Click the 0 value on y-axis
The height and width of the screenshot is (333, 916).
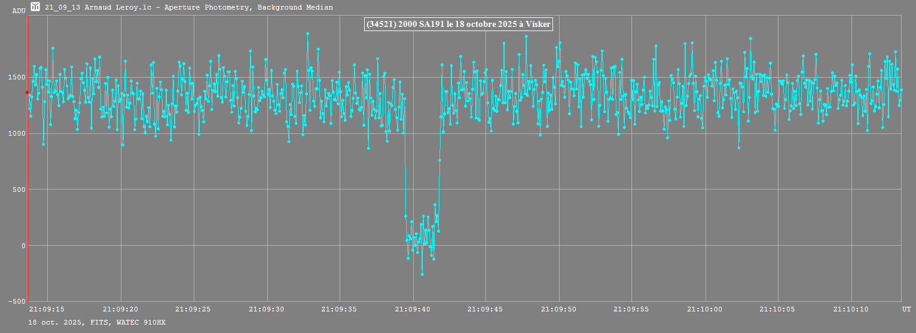point(23,246)
